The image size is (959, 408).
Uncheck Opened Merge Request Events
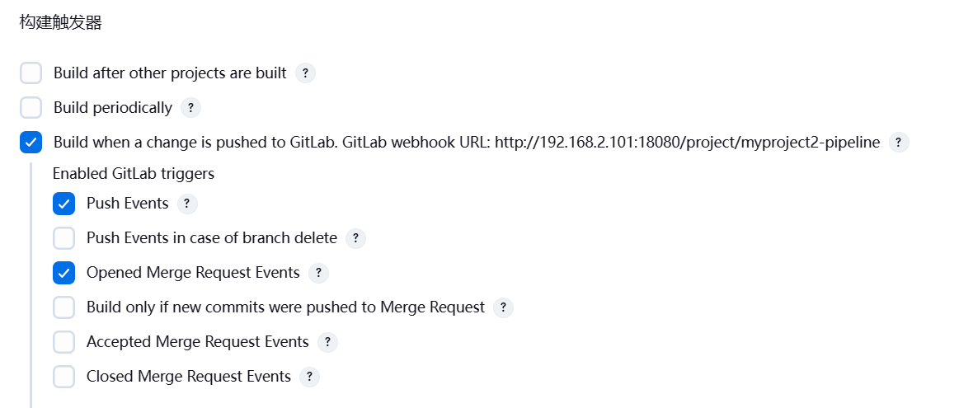pyautogui.click(x=64, y=273)
